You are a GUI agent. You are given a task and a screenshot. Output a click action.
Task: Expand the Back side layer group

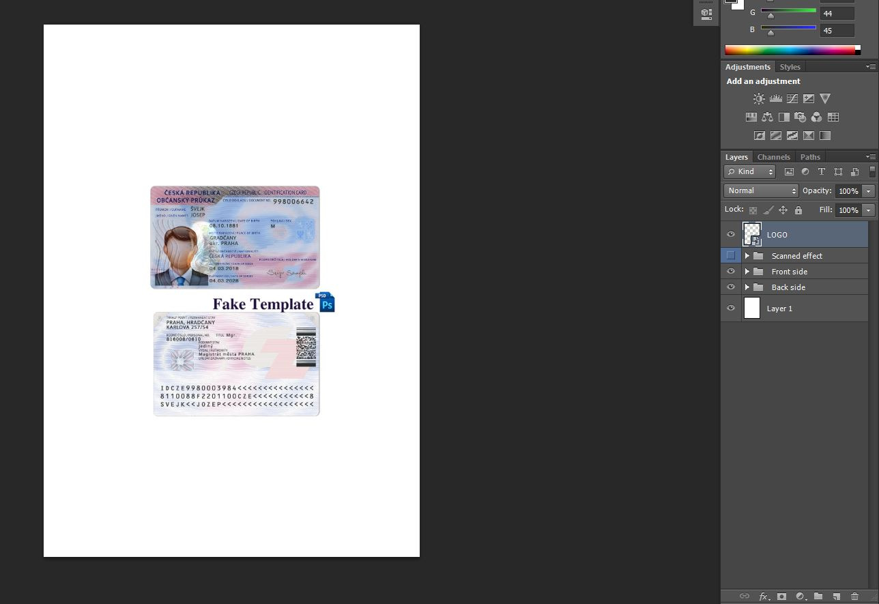coord(747,287)
